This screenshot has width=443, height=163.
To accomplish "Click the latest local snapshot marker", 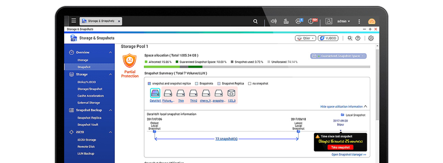I will (298, 131).
